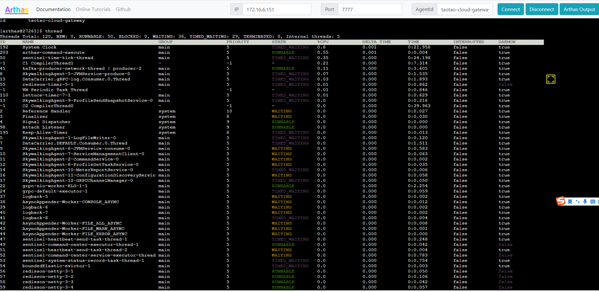The width and height of the screenshot is (599, 292).
Task: Click the Disconnect button
Action: [541, 9]
